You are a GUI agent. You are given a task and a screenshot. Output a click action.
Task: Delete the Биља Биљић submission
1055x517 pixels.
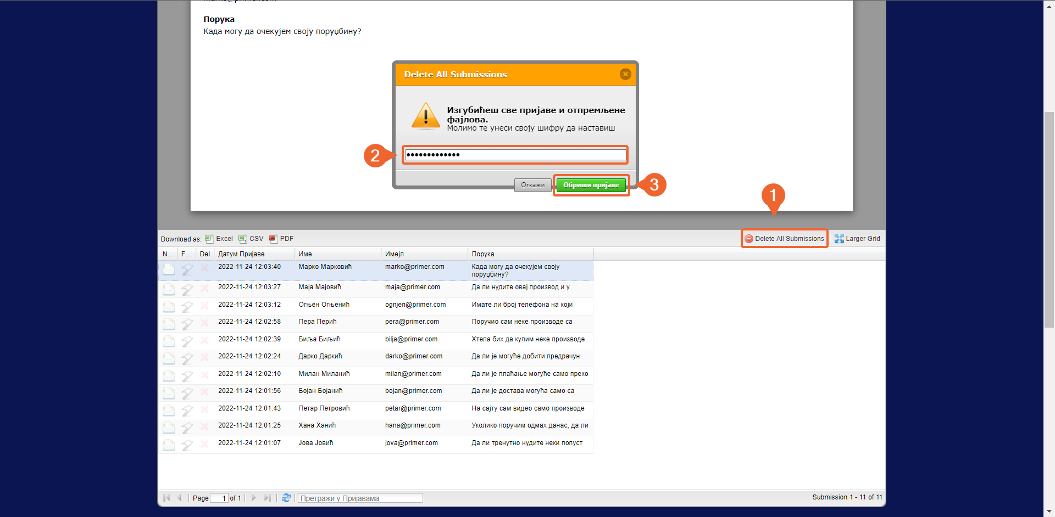[x=204, y=340]
